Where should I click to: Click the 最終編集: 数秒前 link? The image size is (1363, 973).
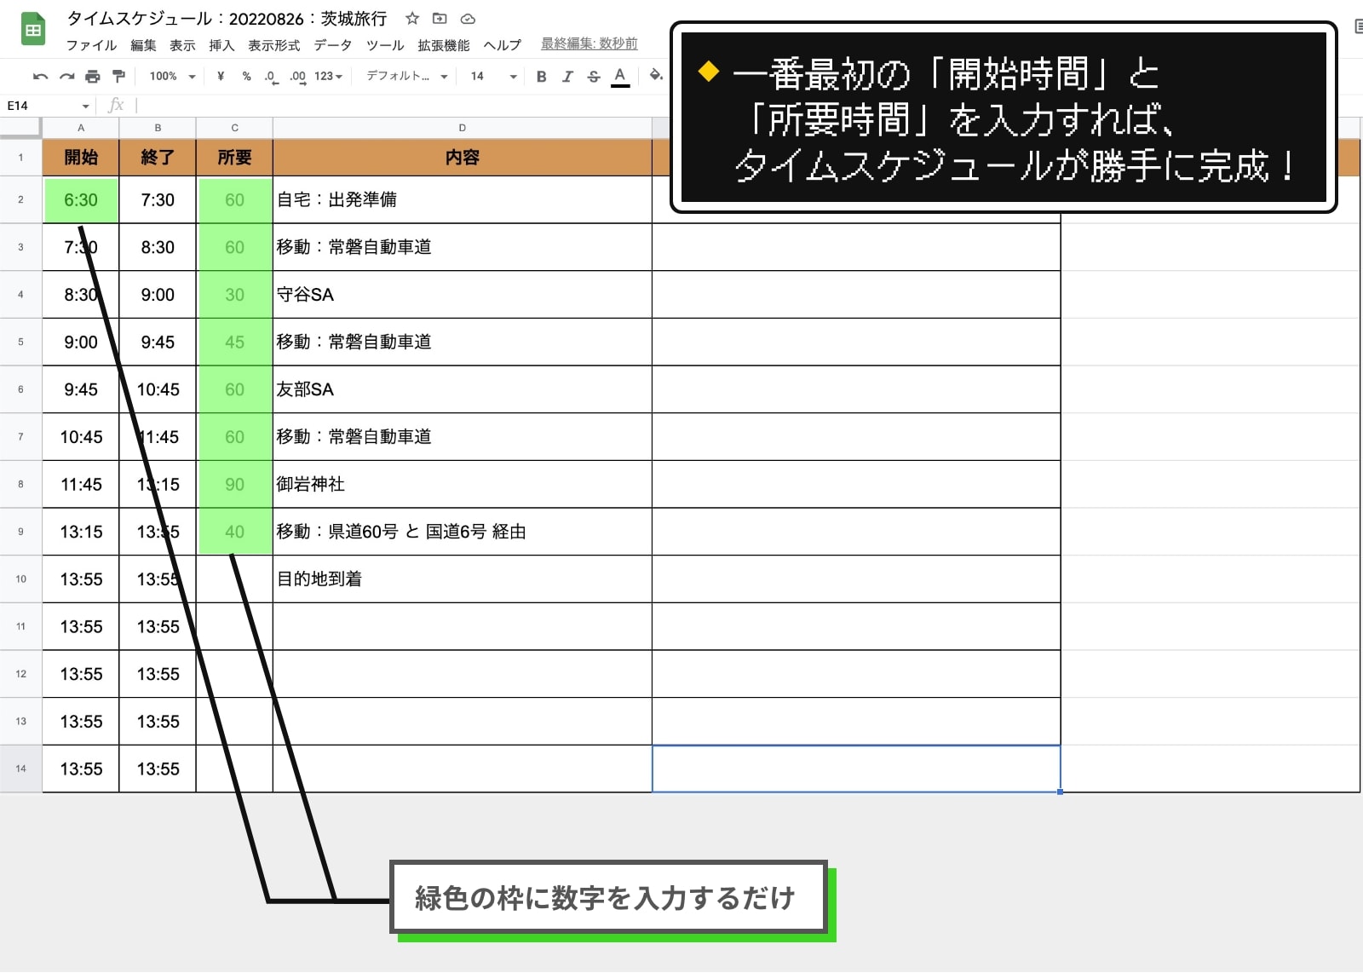point(589,43)
